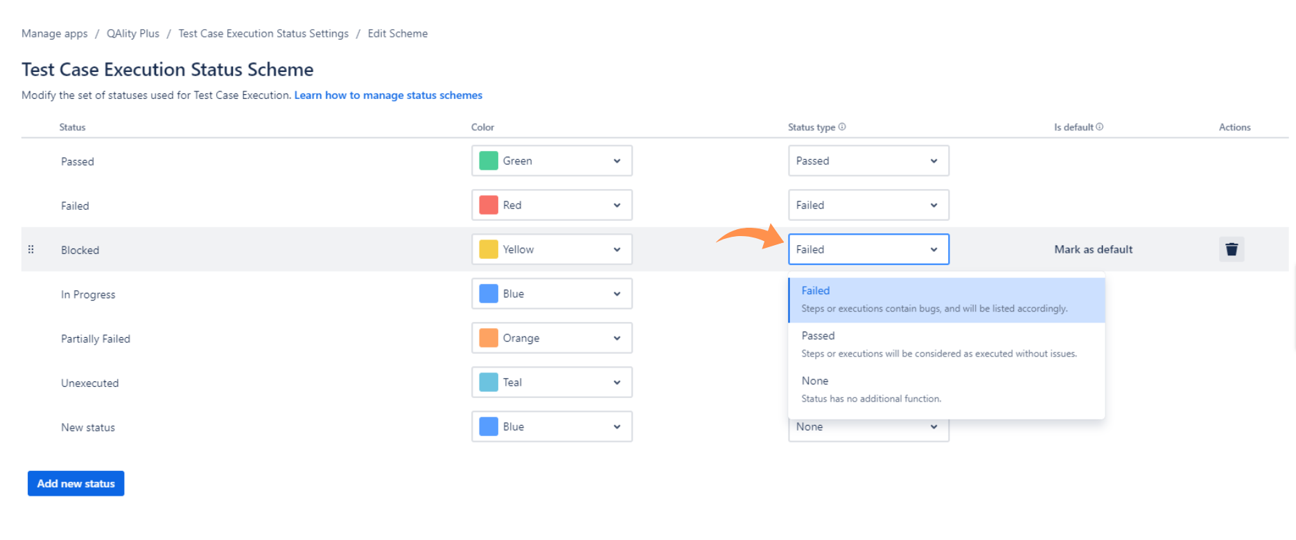1296x540 pixels.
Task: Select the Failed option in dropdown list
Action: [947, 300]
